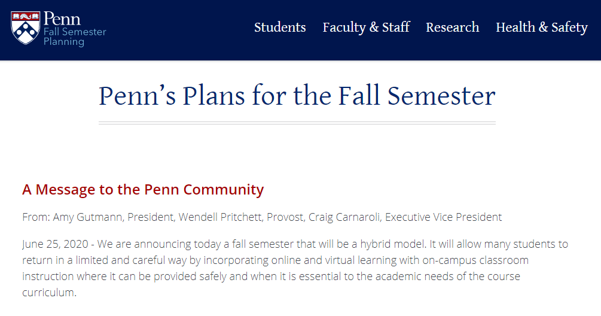Click the name Craig Carnaroli

(x=344, y=217)
